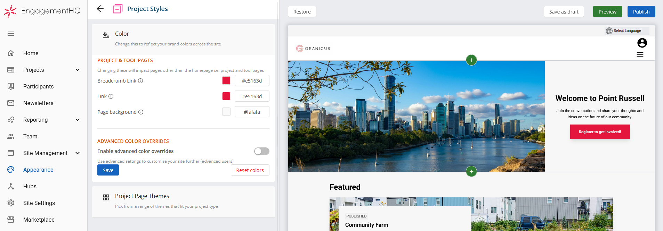The width and height of the screenshot is (663, 231).
Task: Click the green plus above hero image
Action: coord(471,60)
